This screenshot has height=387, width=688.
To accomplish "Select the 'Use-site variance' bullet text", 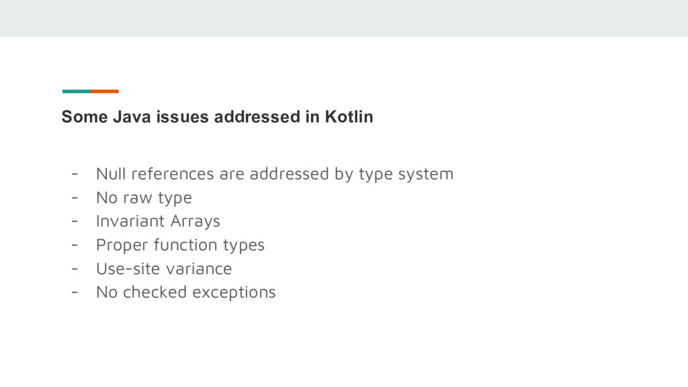I will pos(164,269).
